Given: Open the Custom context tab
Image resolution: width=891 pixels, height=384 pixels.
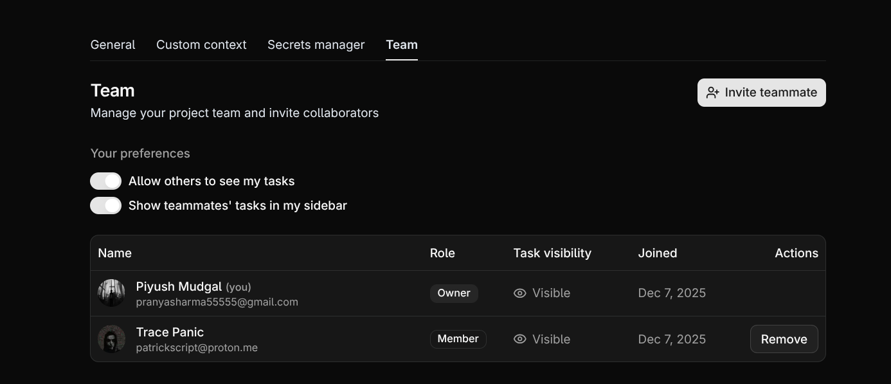Looking at the screenshot, I should [x=201, y=44].
